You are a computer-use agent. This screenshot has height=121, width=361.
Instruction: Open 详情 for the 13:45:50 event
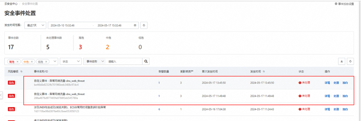[x=327, y=83]
